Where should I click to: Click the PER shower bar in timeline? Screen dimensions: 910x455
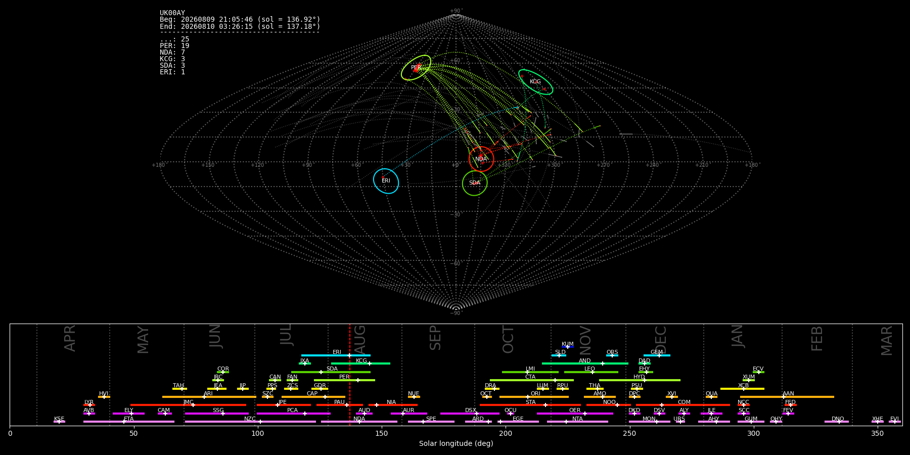(344, 380)
